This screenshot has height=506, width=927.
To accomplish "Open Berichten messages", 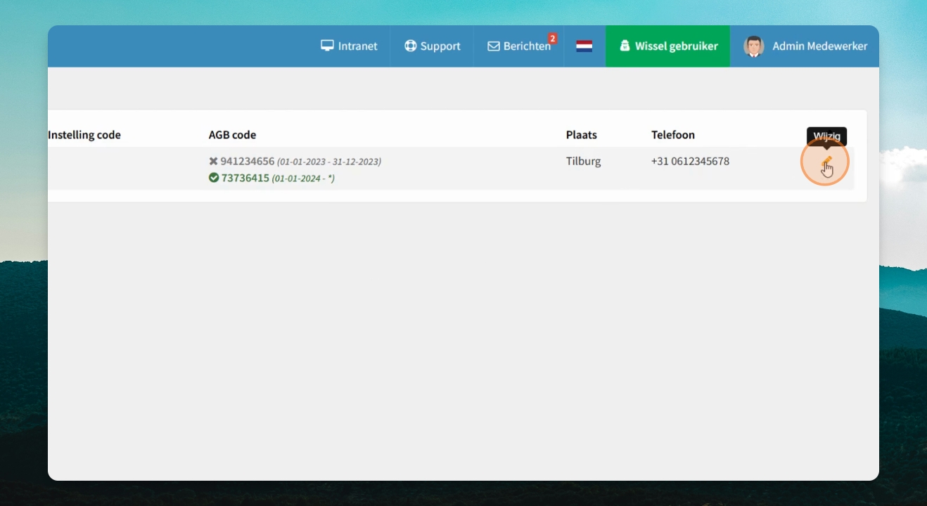I will [x=519, y=46].
